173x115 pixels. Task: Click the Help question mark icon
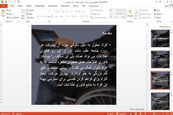tap(156, 2)
